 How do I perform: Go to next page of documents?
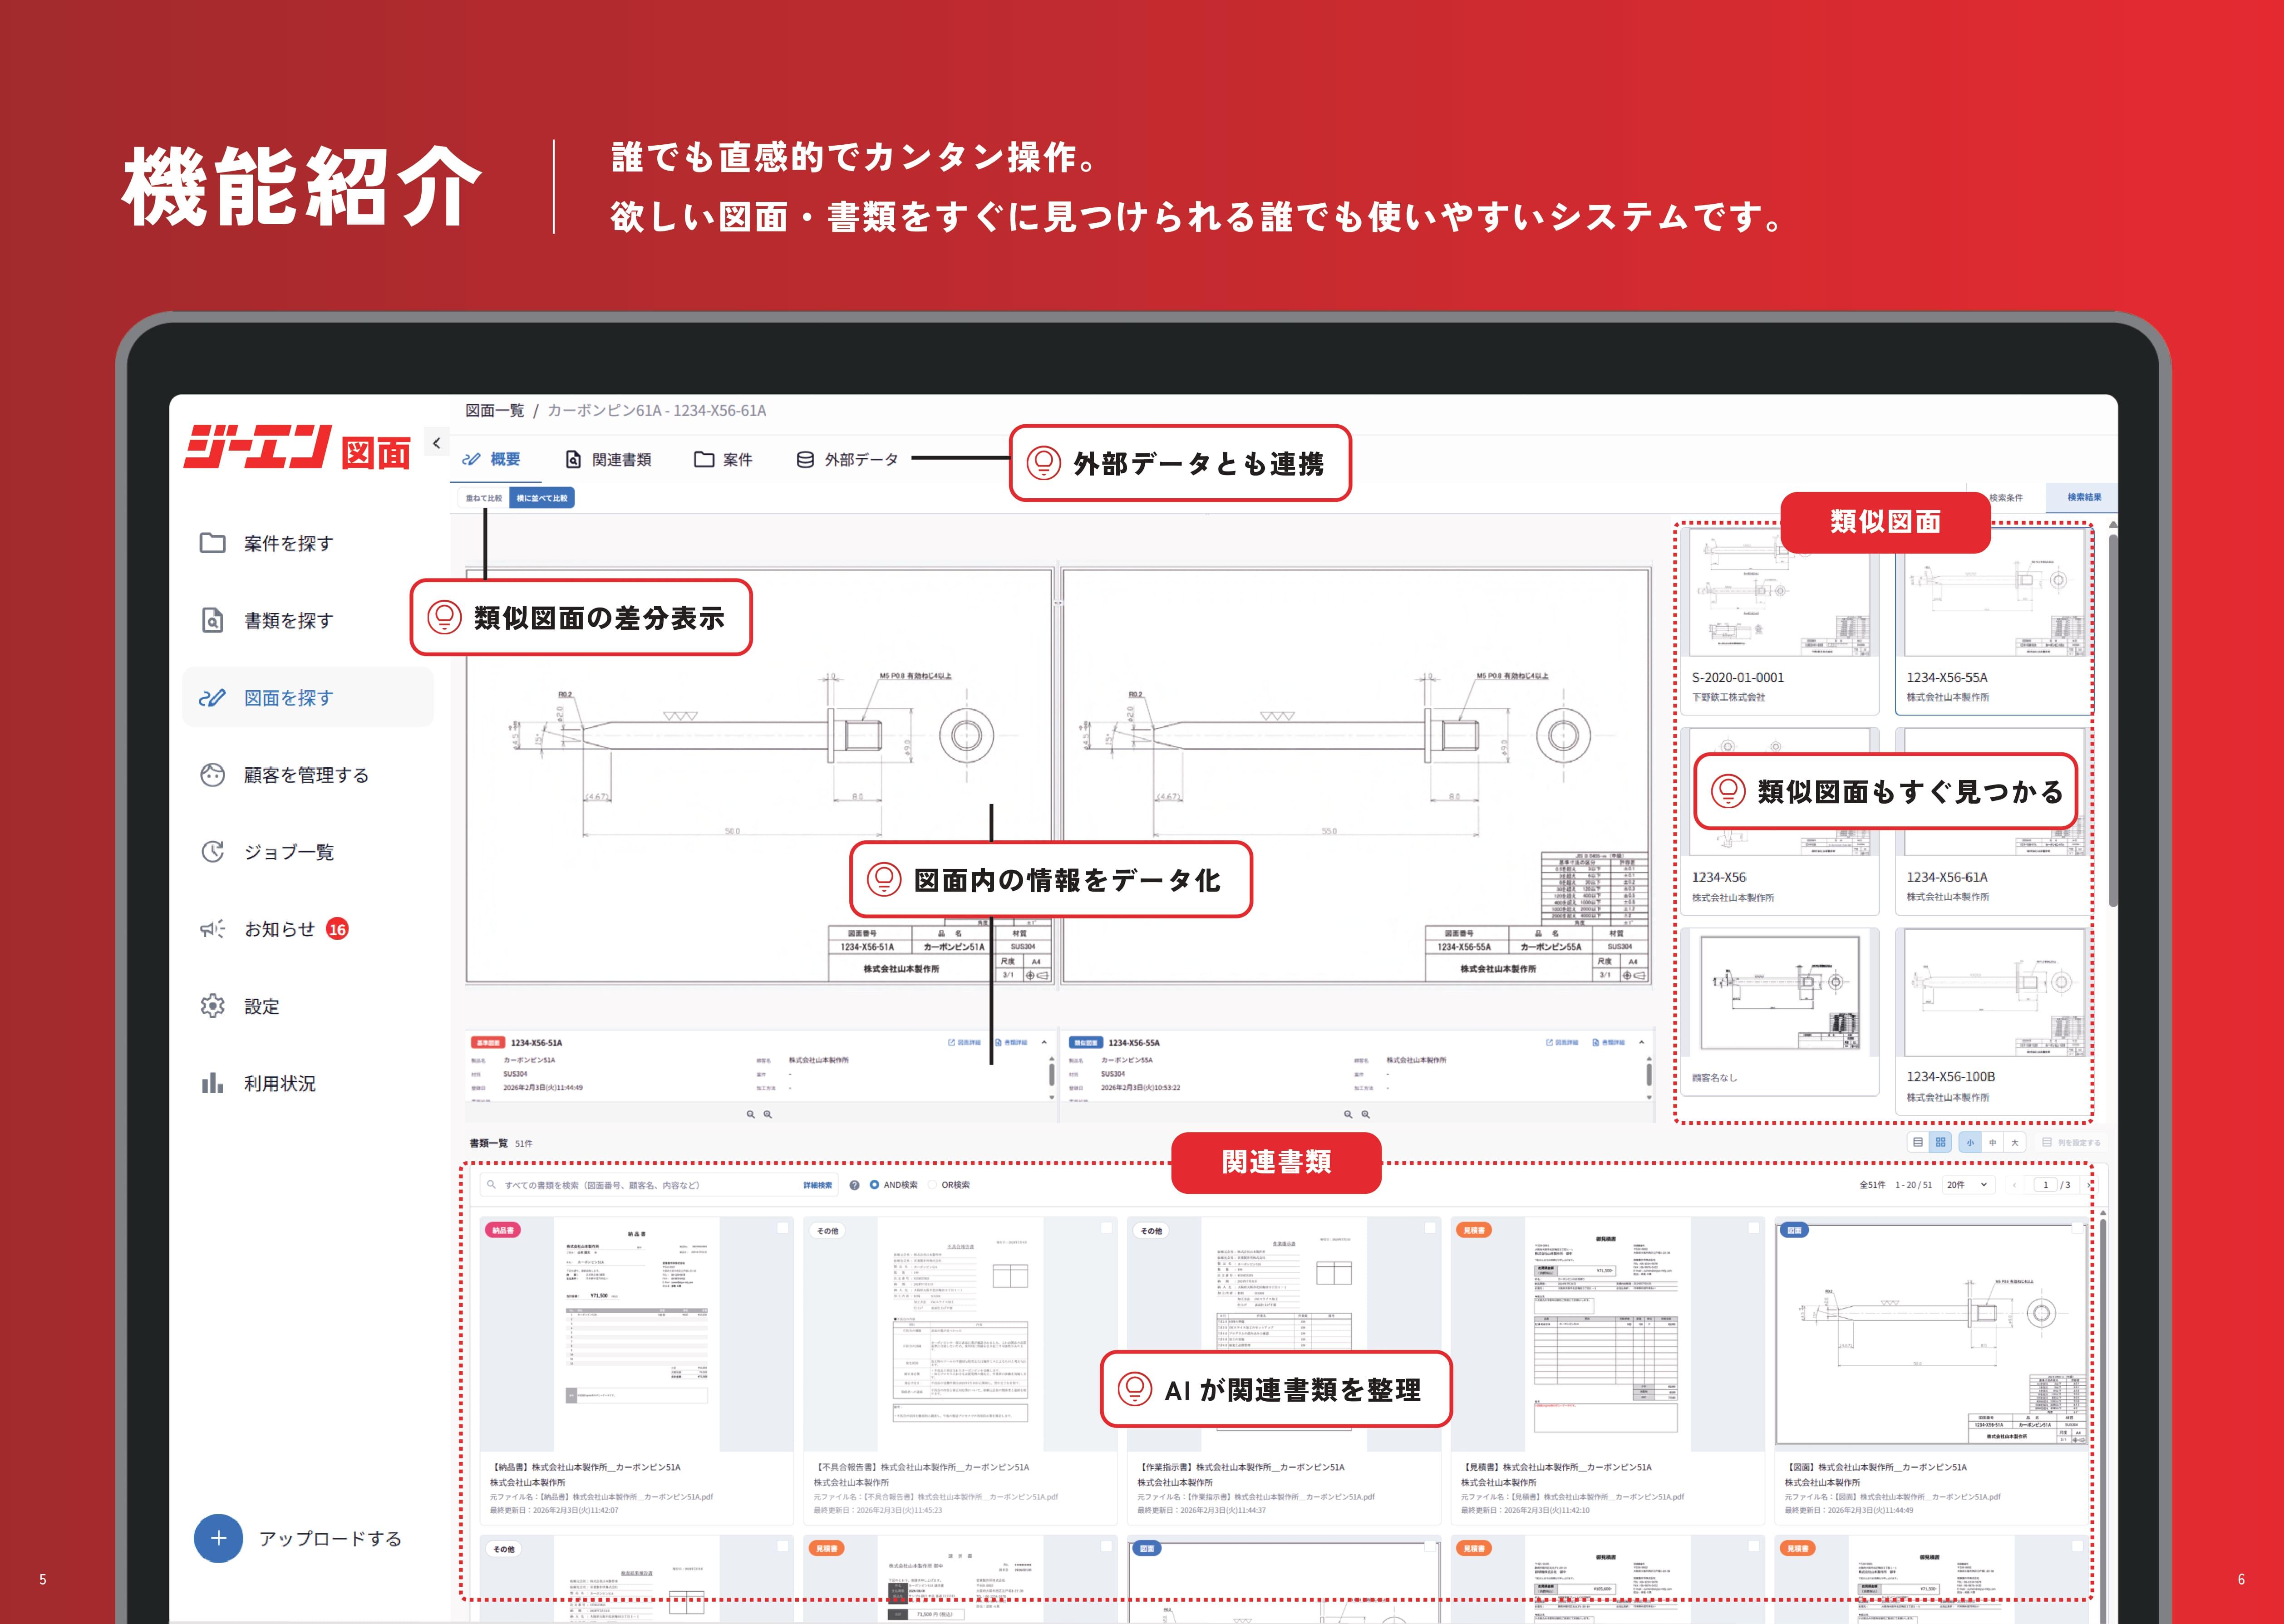(x=2088, y=1185)
